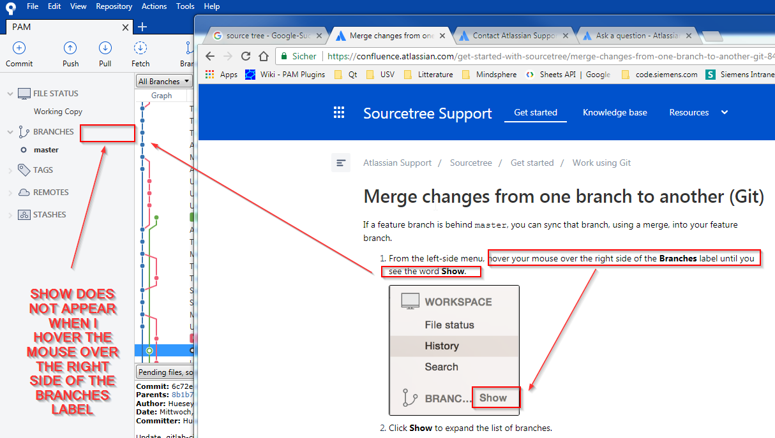Open the Pending files dropdown
The image size is (775, 438).
click(165, 372)
